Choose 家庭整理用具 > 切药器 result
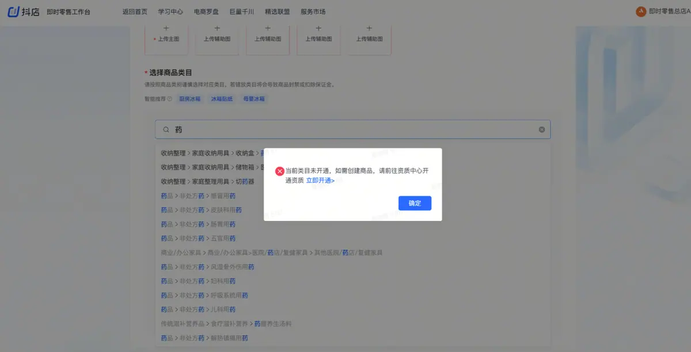Screen dimensions: 691x352 tap(208, 181)
